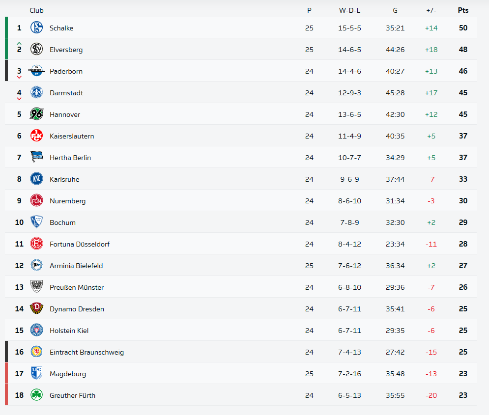
Task: Open the Paderborn team page link
Action: [66, 71]
